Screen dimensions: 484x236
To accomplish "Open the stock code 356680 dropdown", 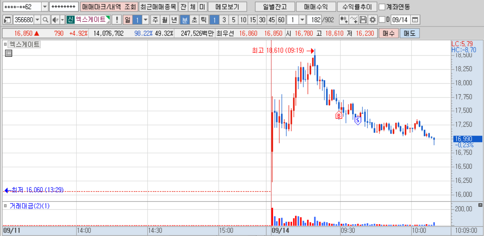I will point(37,20).
